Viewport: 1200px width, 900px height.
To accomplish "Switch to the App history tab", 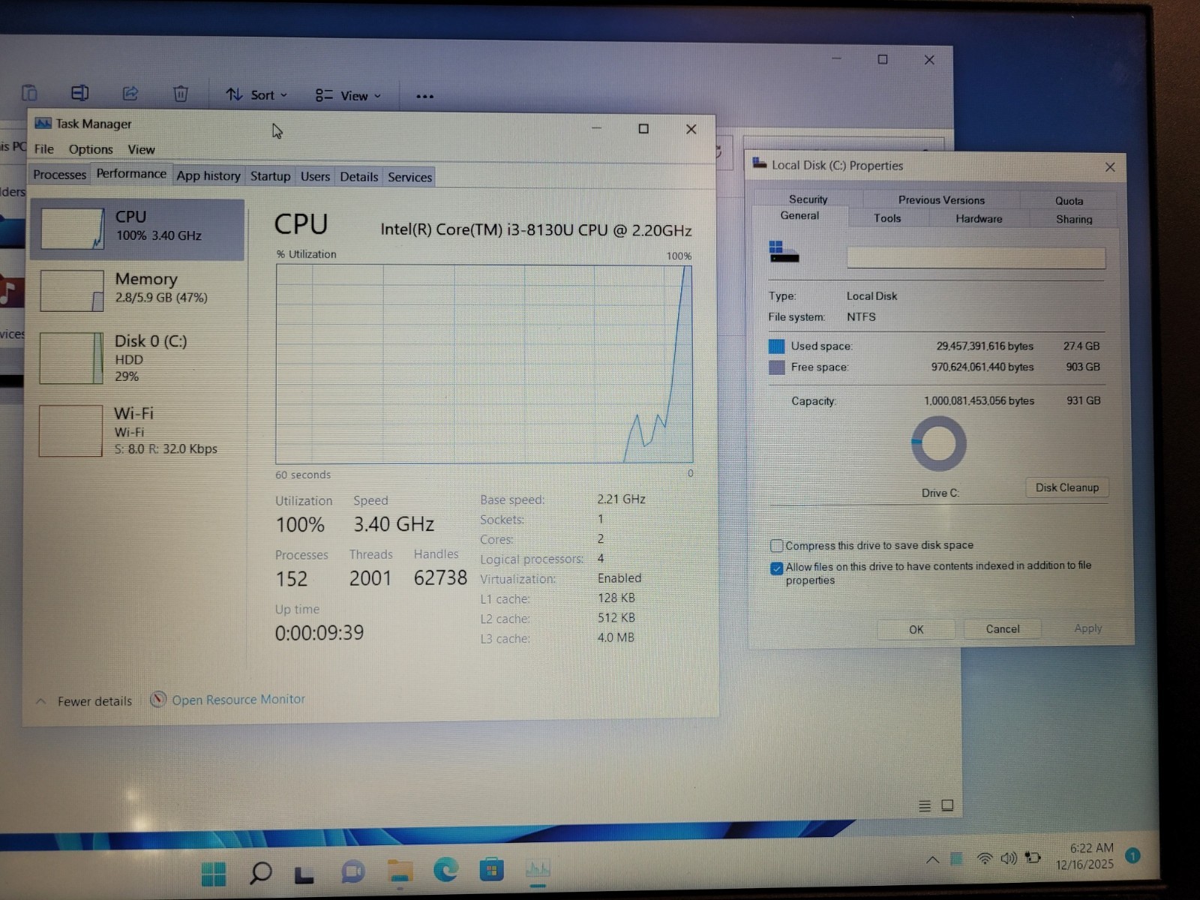I will pyautogui.click(x=208, y=175).
